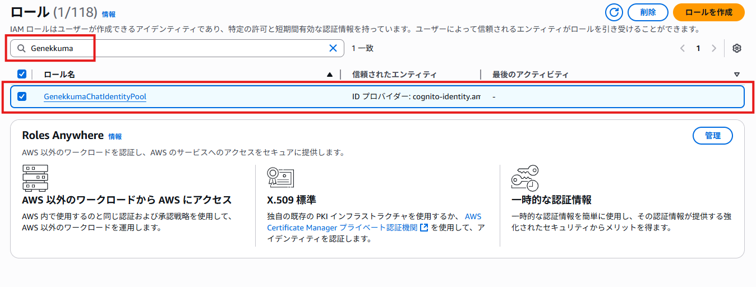Uncheck the GenekkumaChatIdentityPool role checkbox
Image resolution: width=756 pixels, height=287 pixels.
tap(22, 96)
